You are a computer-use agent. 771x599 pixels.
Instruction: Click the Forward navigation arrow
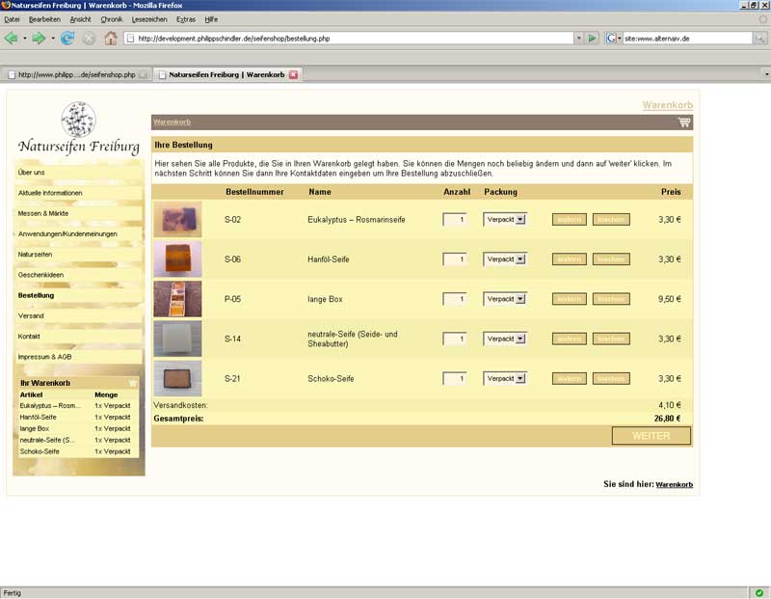pyautogui.click(x=39, y=39)
